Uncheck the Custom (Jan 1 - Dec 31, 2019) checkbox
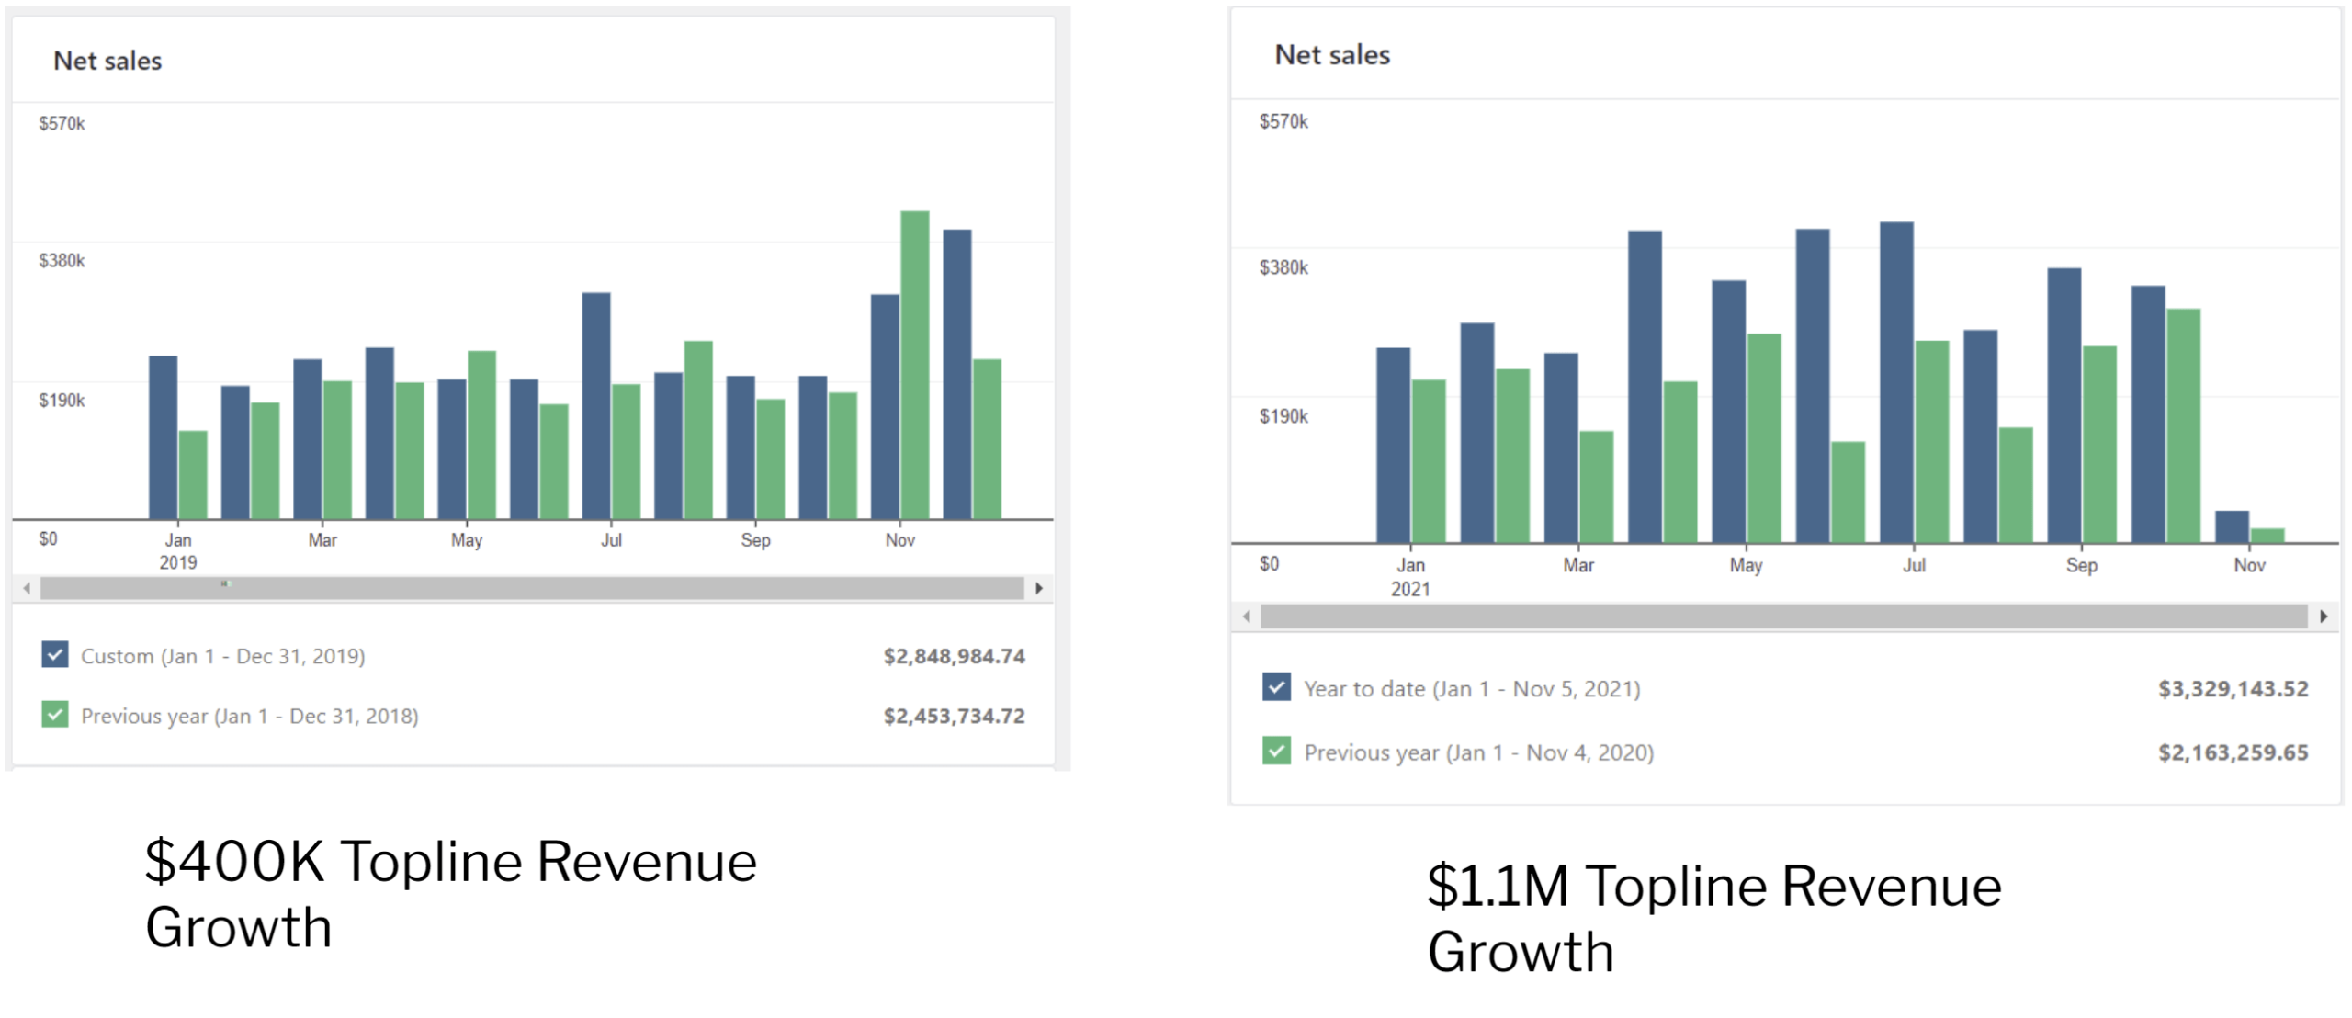Viewport: 2352px width, 1018px height. [x=55, y=654]
